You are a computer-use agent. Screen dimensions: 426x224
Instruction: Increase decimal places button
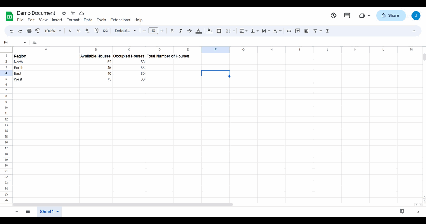[96, 31]
